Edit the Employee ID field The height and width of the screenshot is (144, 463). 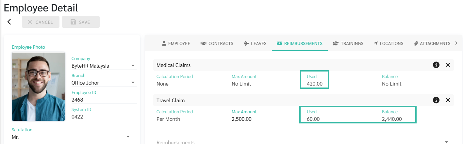coord(104,100)
